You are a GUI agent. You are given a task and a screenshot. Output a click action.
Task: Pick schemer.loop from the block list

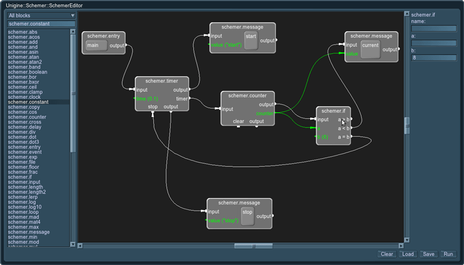[x=23, y=212]
